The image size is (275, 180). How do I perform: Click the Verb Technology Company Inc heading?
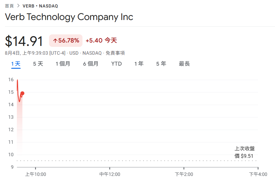69,17
